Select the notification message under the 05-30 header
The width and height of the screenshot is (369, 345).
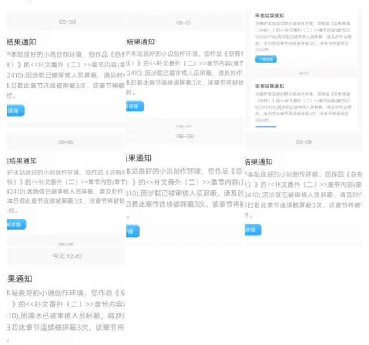click(65, 73)
